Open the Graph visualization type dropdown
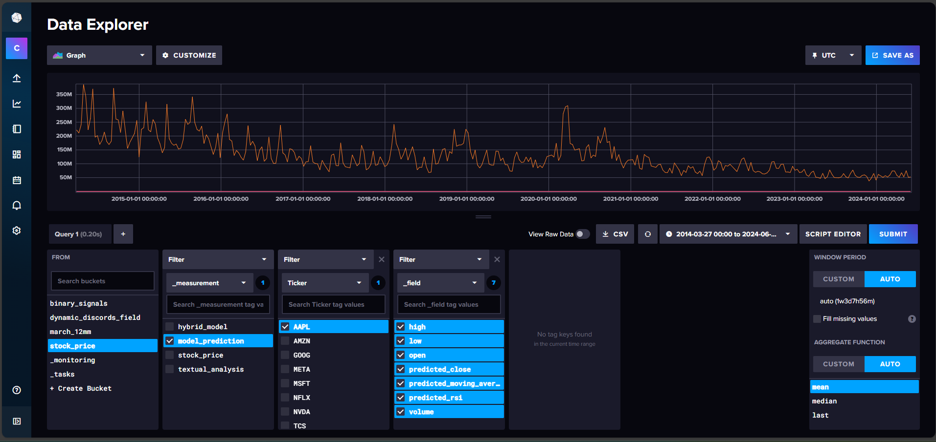Screen dimensions: 936x442 (x=99, y=55)
